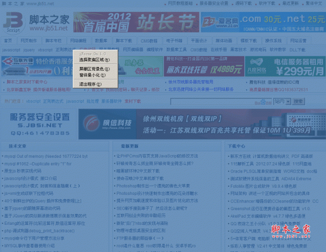The width and height of the screenshot is (326, 252).
Task: Open the 媒体动画 navigation tab
Action: (224, 41)
